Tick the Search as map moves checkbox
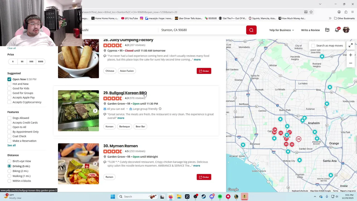 click(313, 46)
